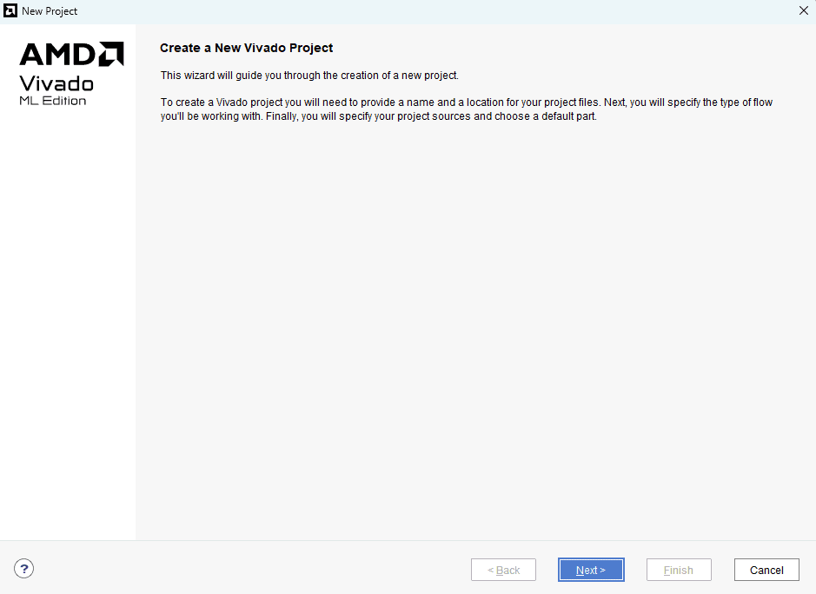Open help with the question mark icon
This screenshot has width=816, height=594.
(x=24, y=570)
